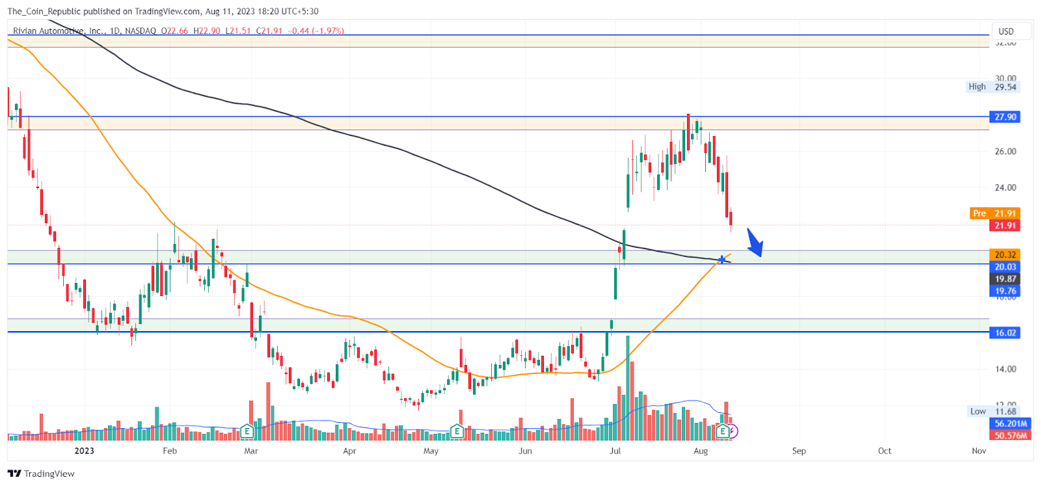This screenshot has height=486, width=1041.
Task: Click the Rivian Automotive, Inc. symbol title
Action: click(x=59, y=31)
